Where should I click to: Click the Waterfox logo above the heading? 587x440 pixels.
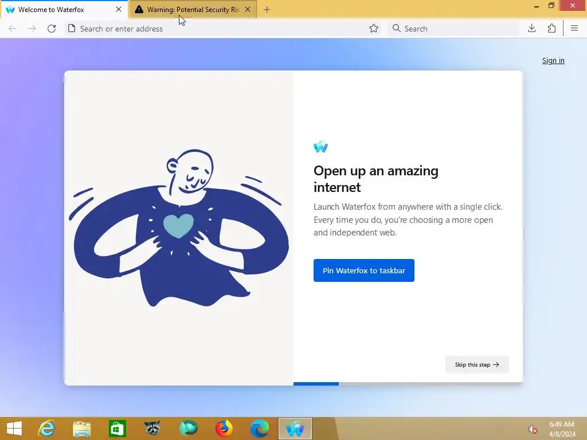(321, 146)
